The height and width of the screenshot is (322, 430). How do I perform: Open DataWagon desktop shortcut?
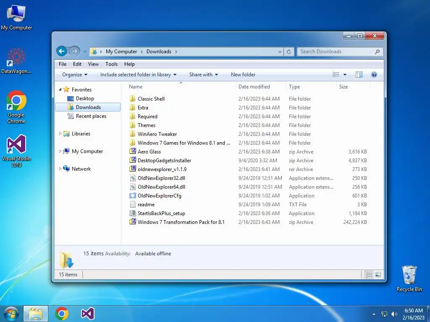(16, 61)
